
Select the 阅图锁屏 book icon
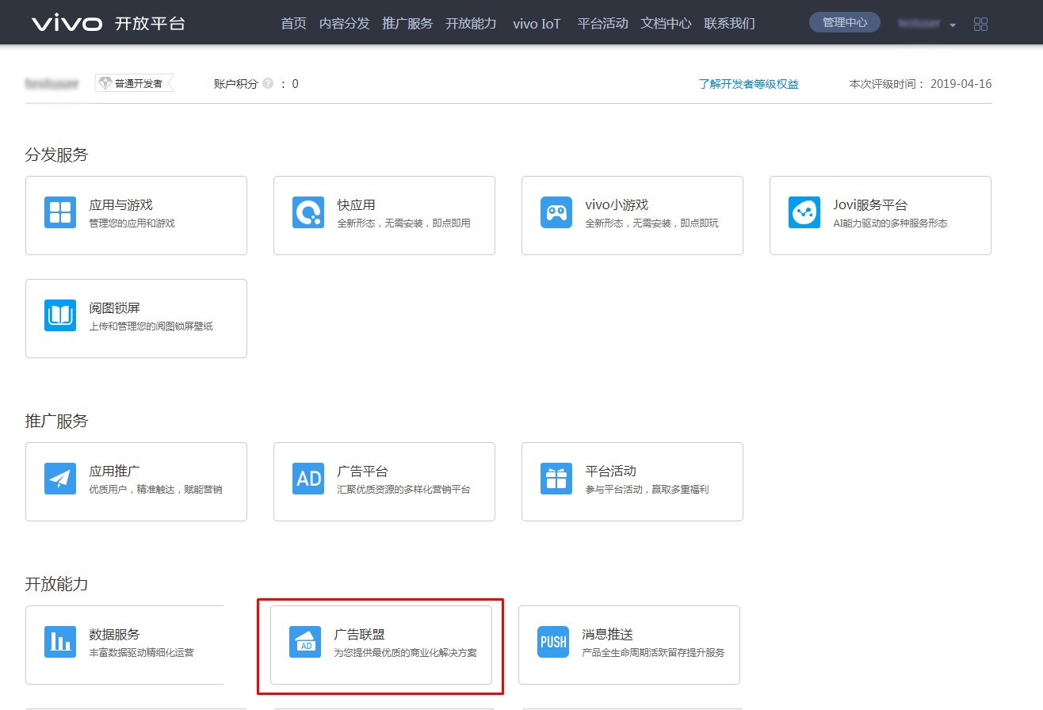(59, 315)
